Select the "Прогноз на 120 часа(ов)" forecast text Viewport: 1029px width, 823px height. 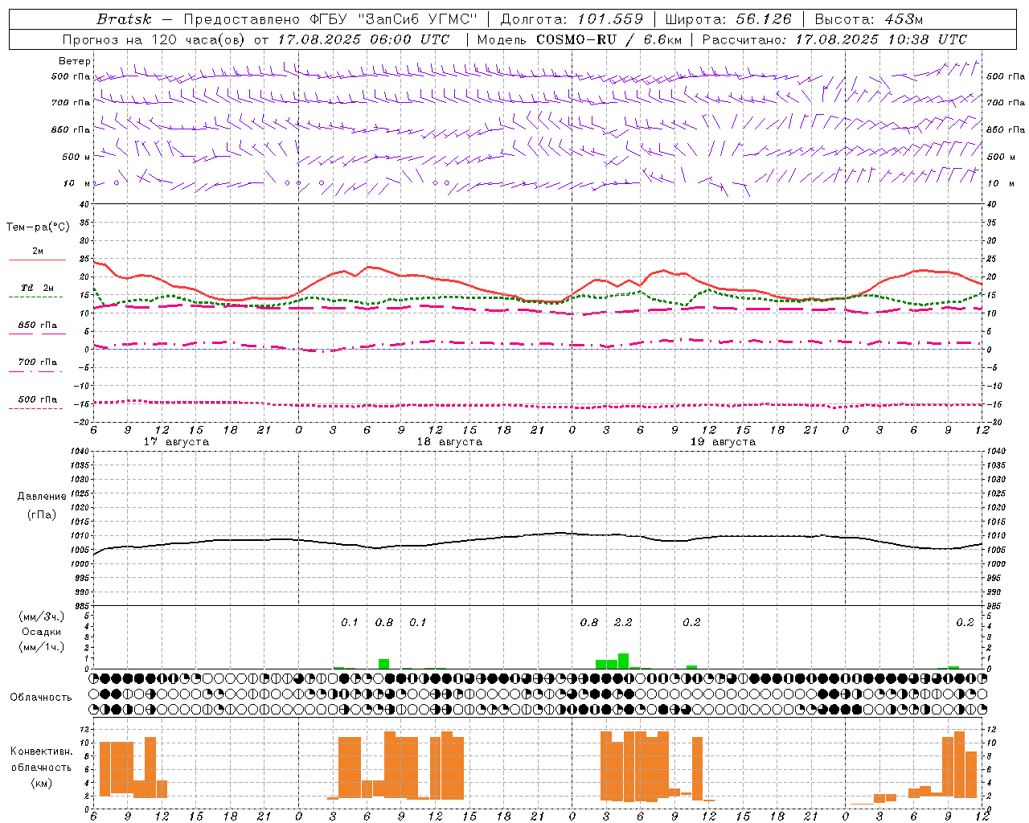click(x=154, y=39)
